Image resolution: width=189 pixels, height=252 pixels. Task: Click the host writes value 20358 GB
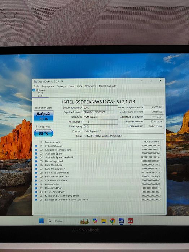(154, 112)
